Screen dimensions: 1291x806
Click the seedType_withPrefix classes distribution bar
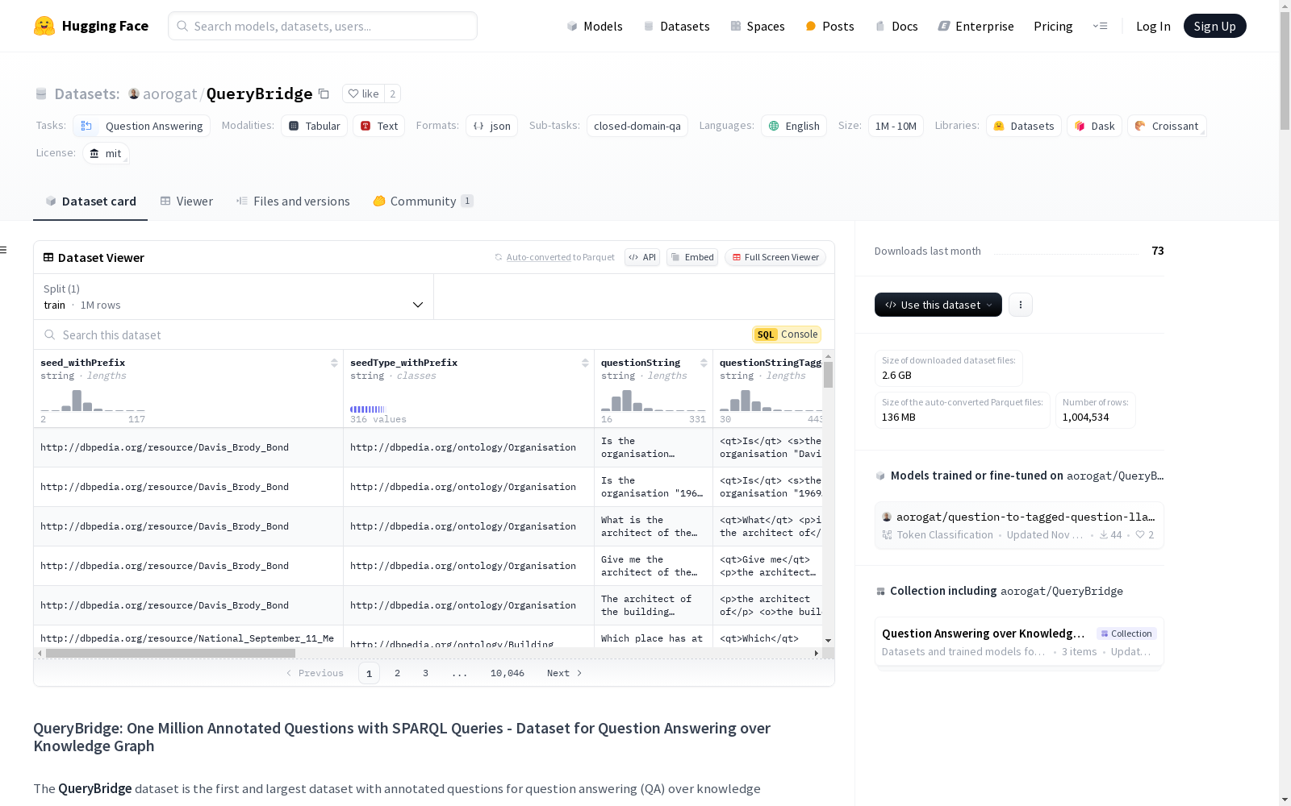[368, 409]
